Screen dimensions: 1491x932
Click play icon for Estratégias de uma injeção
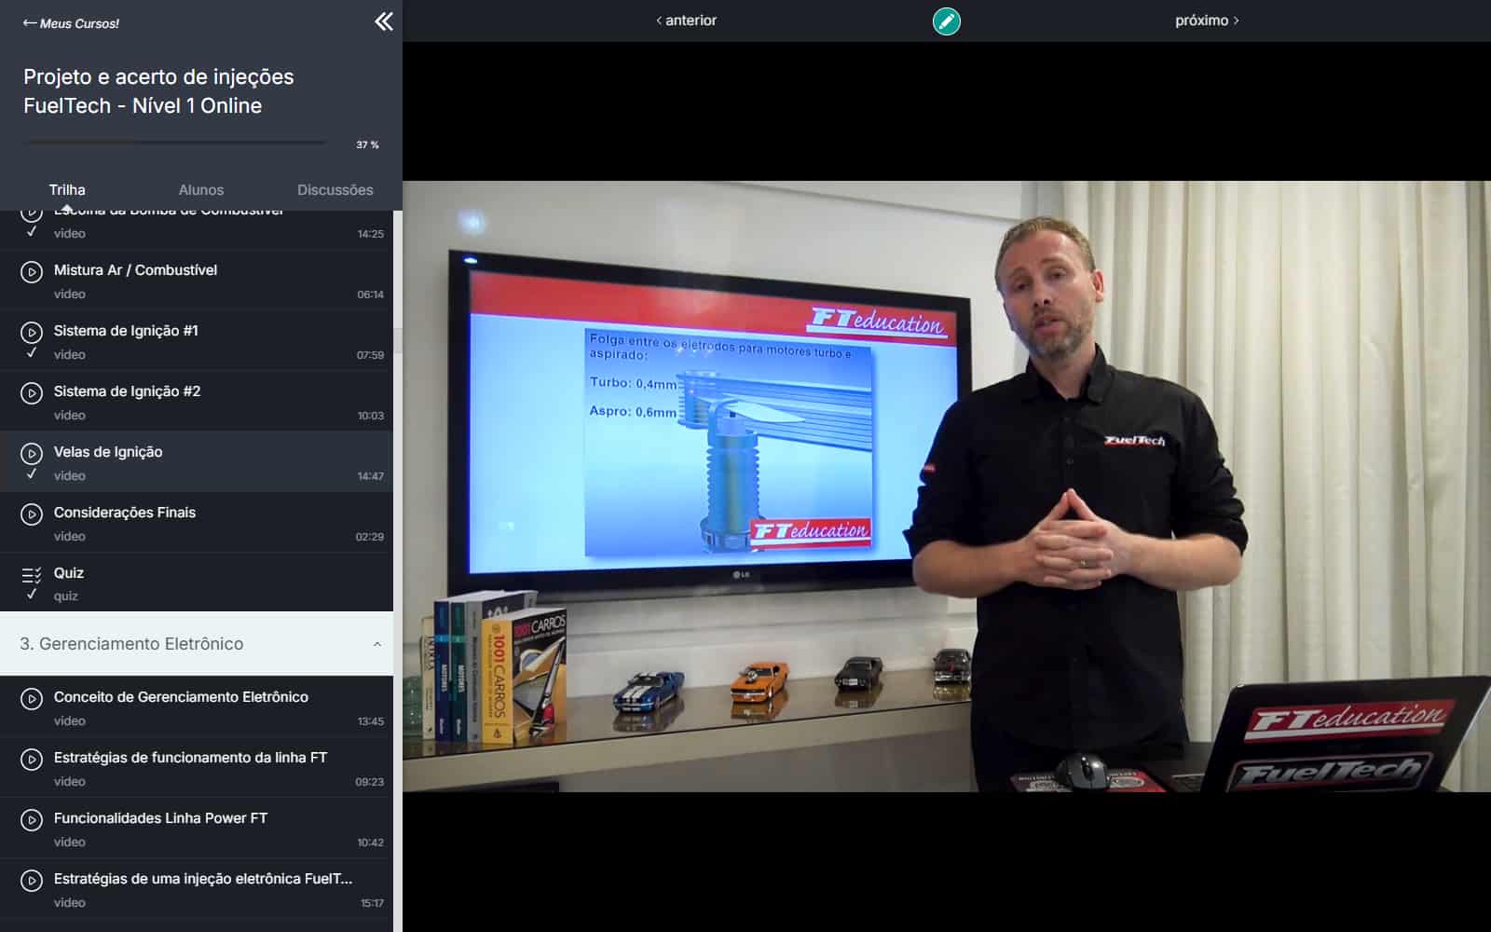coord(32,880)
